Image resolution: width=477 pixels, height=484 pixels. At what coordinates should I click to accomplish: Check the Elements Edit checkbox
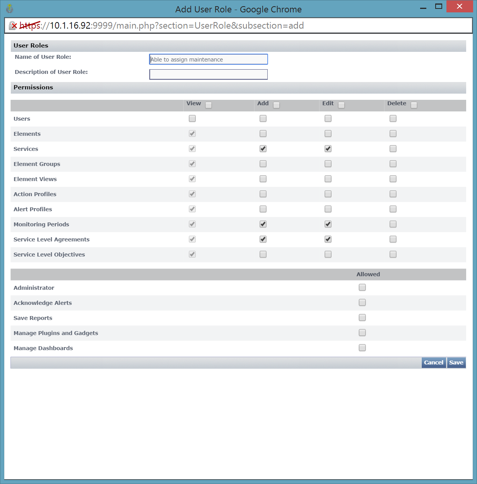click(x=328, y=133)
